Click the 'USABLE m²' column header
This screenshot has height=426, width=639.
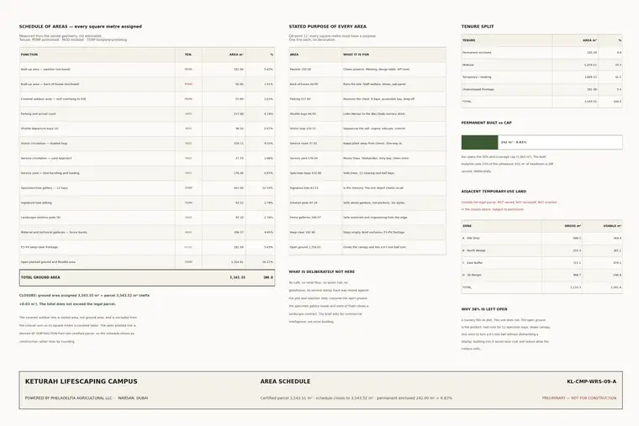pyautogui.click(x=612, y=226)
